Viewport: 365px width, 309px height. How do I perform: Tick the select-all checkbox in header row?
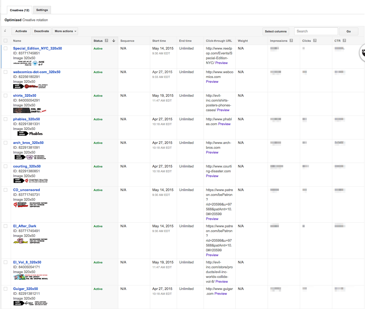point(6,41)
